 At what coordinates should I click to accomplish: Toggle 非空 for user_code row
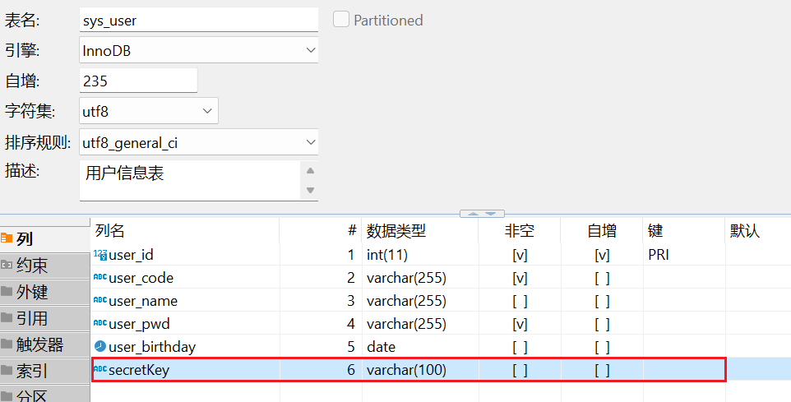tap(520, 278)
